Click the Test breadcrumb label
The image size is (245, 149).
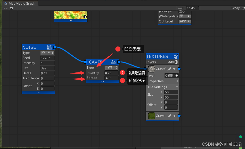click(5, 8)
